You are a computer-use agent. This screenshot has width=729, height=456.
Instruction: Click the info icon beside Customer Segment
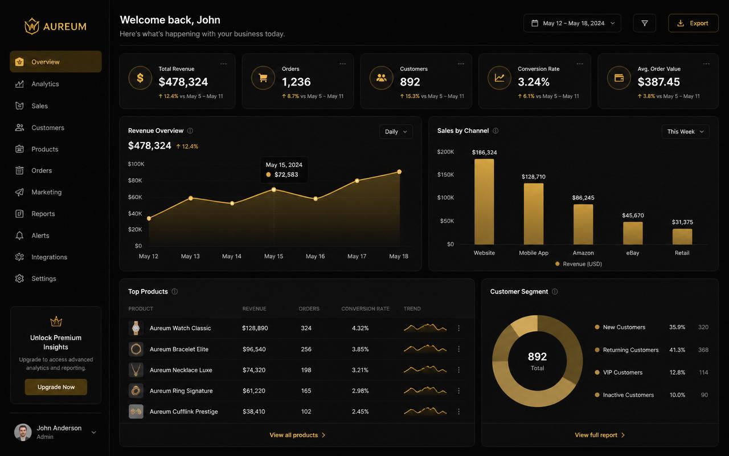point(555,291)
